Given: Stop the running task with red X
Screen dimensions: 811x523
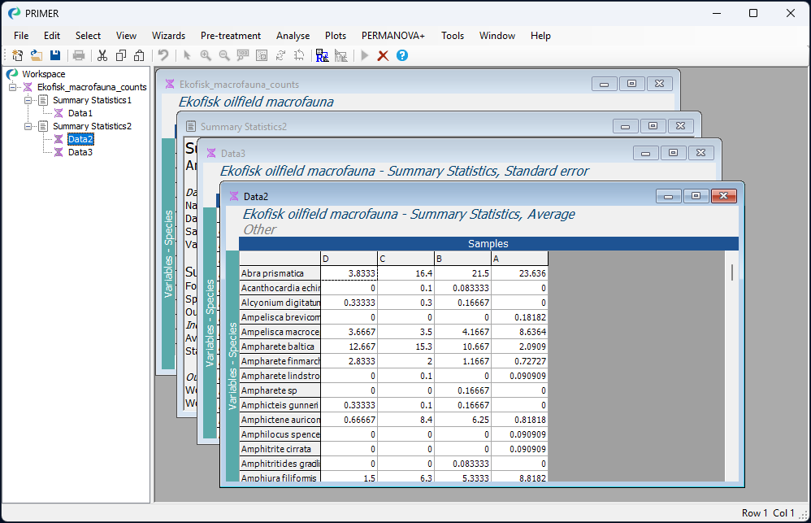Looking at the screenshot, I should [381, 55].
